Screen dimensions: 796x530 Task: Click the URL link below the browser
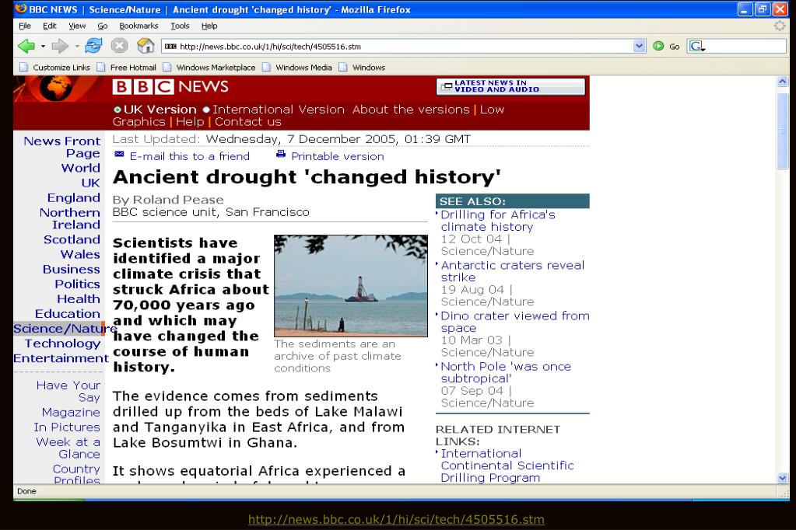396,519
